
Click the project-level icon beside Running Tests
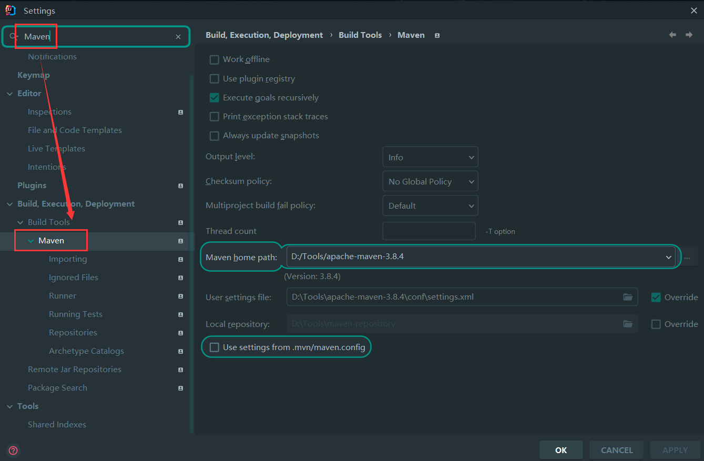[180, 314]
